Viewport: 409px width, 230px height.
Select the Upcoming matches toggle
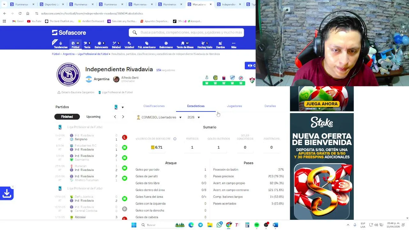93,117
